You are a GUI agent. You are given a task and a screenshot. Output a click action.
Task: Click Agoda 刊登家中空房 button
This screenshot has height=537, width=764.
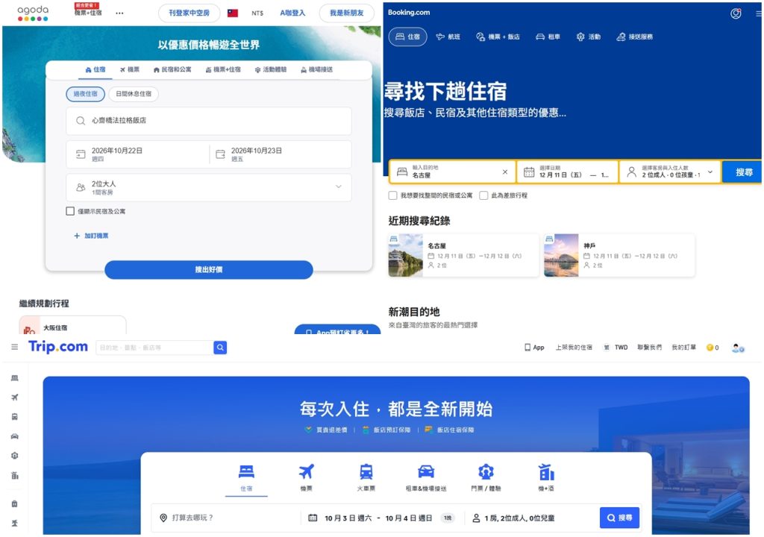click(x=189, y=13)
